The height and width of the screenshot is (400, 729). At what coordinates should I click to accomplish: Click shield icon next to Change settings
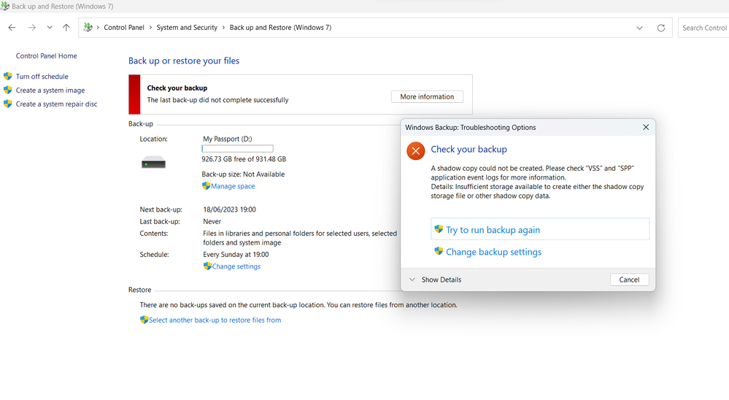(x=207, y=266)
